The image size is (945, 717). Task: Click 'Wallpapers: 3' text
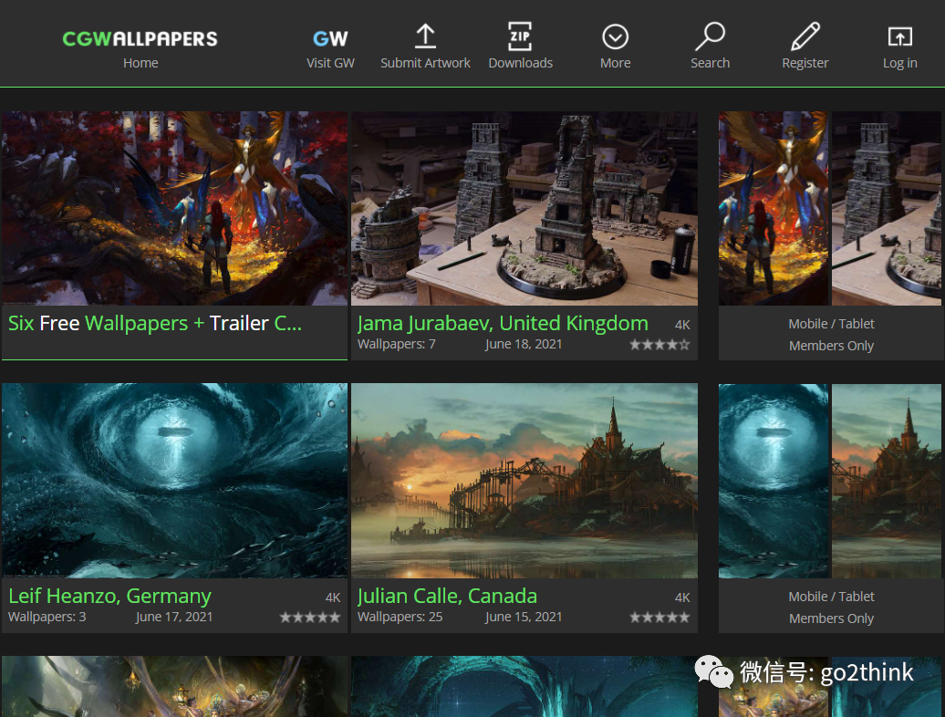coord(47,617)
